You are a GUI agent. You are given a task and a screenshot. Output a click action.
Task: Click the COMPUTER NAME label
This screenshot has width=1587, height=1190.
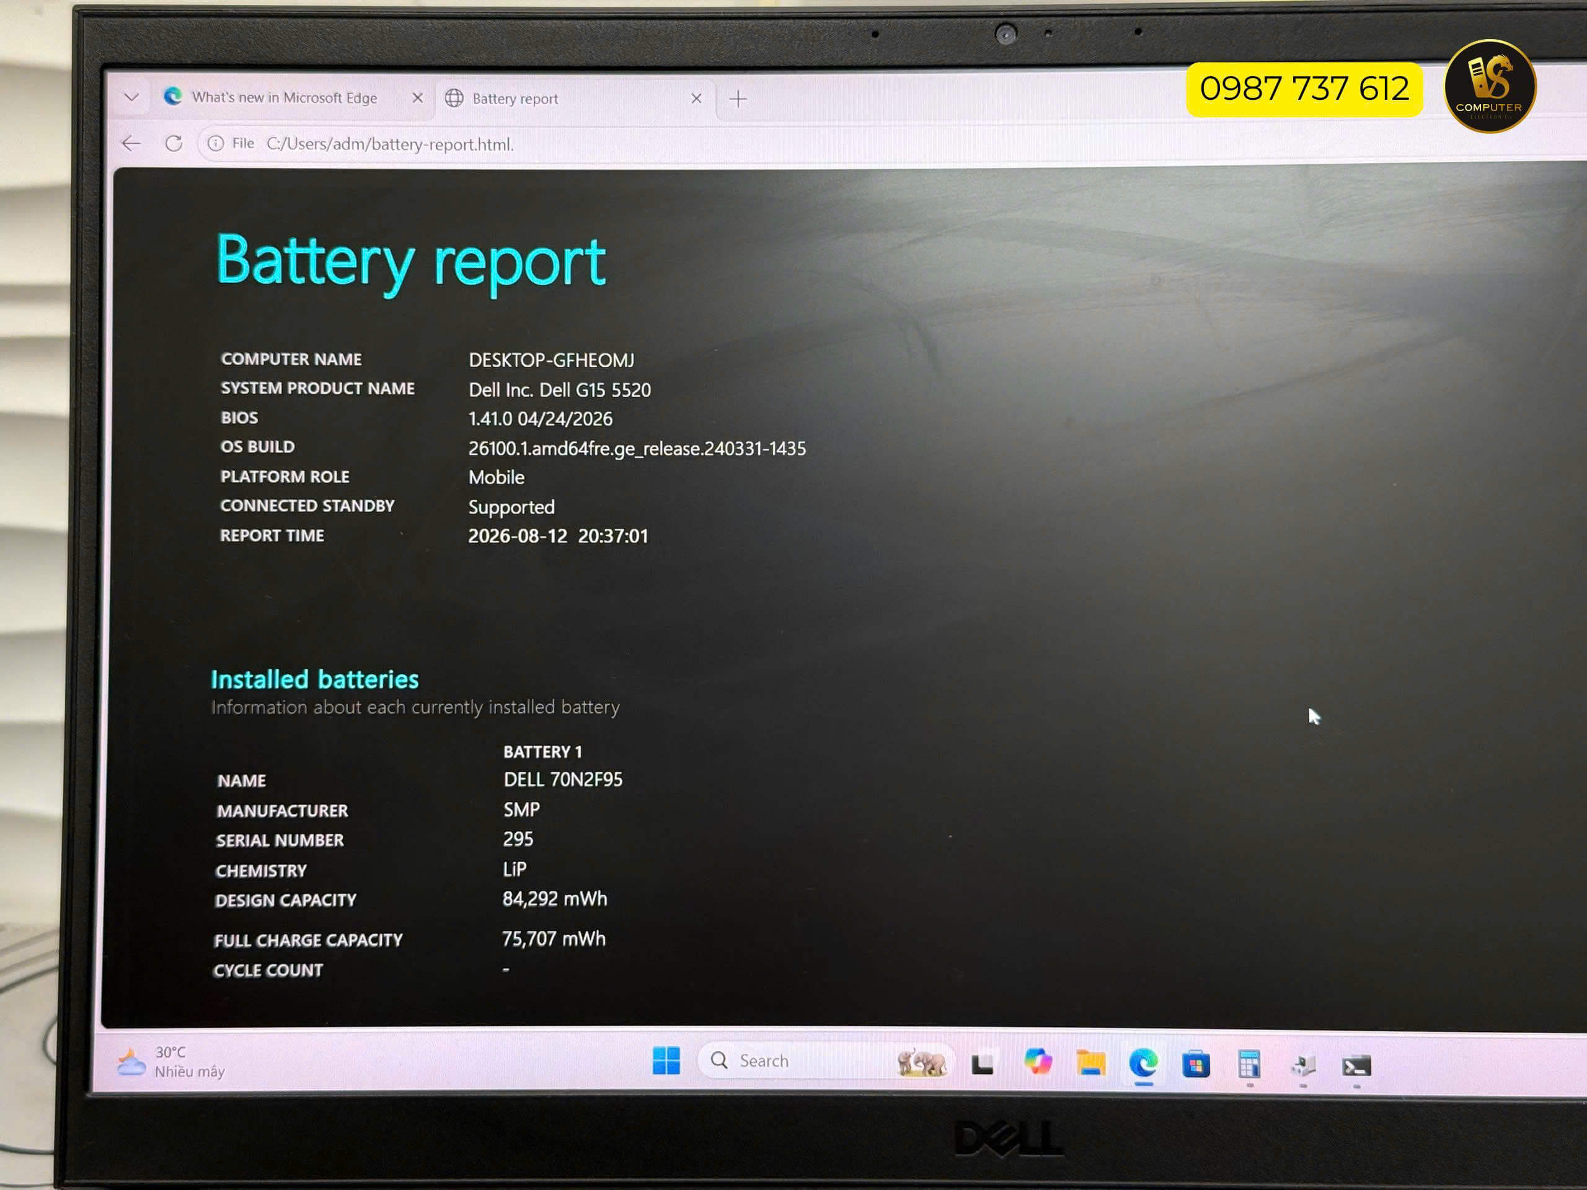(x=291, y=359)
